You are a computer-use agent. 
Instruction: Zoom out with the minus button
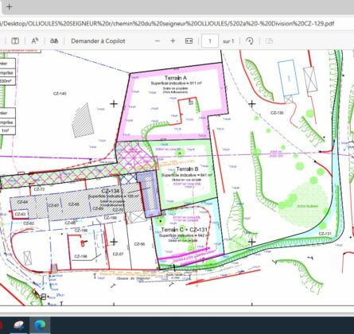click(x=158, y=41)
